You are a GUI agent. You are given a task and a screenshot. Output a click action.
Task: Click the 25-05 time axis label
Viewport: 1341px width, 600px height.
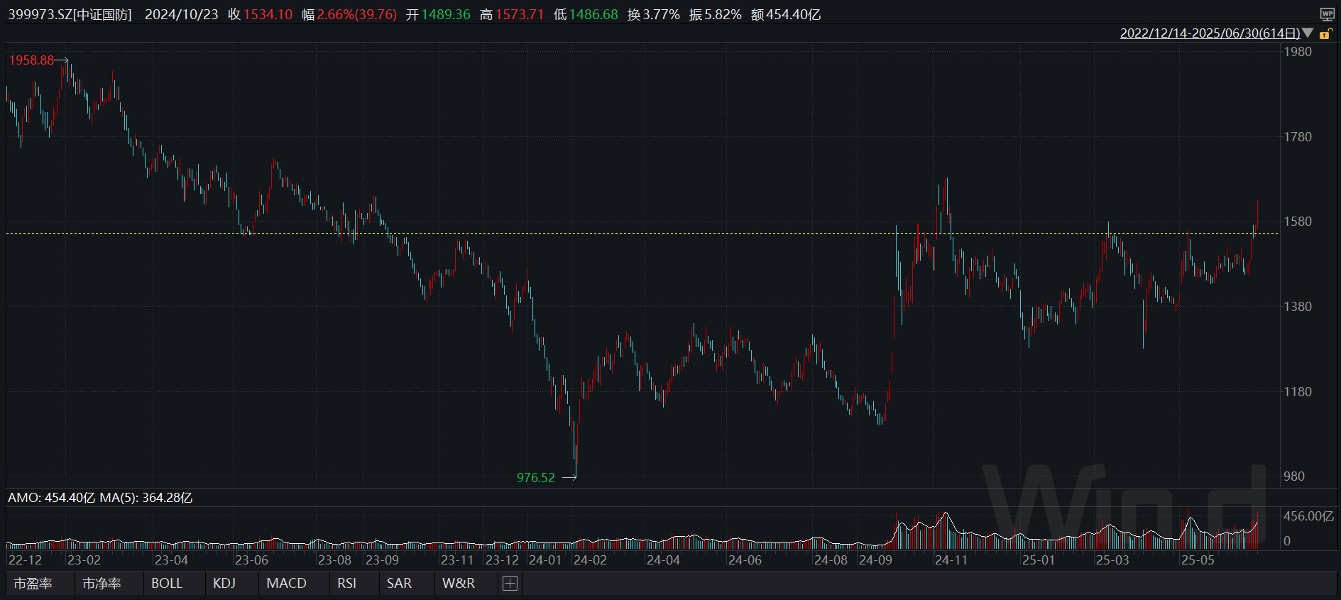1198,560
